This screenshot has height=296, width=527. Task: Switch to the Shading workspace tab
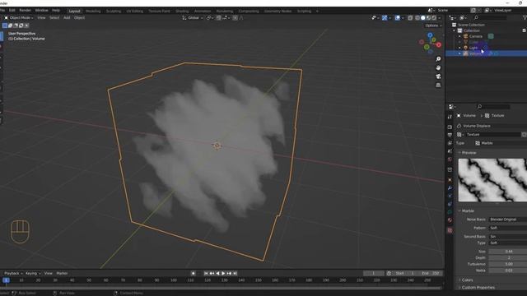pyautogui.click(x=182, y=11)
